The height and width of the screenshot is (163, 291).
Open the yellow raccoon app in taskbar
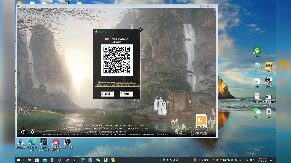113,160
